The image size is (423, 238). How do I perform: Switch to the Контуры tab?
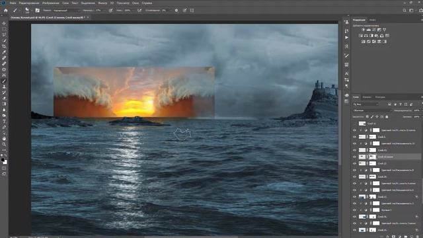[380, 97]
